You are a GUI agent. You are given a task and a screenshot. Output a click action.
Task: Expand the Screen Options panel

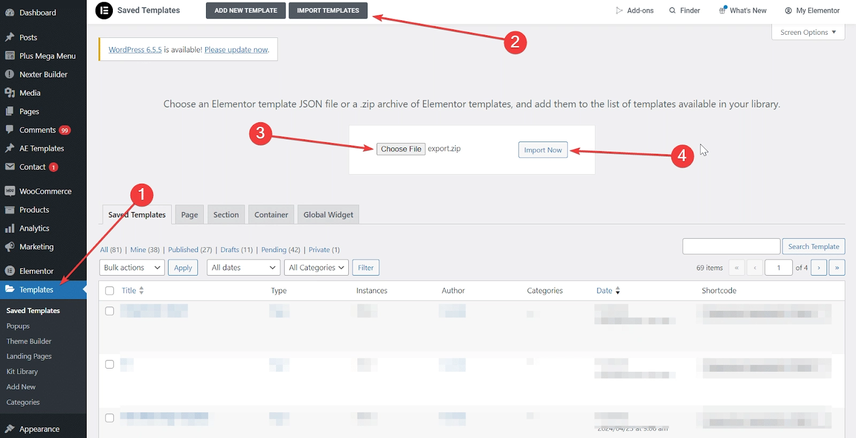[x=808, y=32]
